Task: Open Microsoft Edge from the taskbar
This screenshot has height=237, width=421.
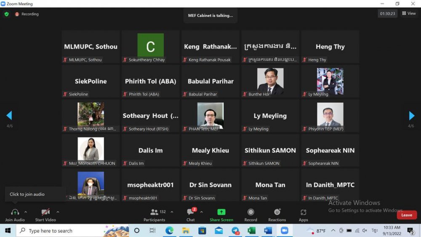Action: point(169,231)
